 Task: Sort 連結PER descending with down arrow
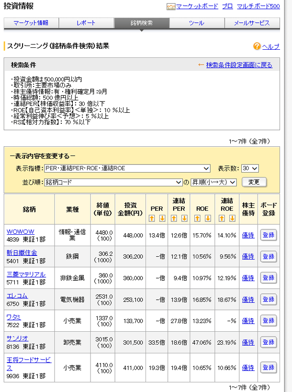pyautogui.click(x=184, y=218)
